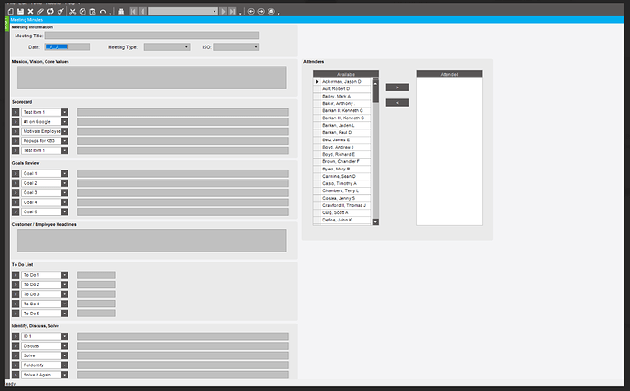Click the circled right arrow forward icon
Viewport: 630px width, 391px height.
[x=261, y=12]
